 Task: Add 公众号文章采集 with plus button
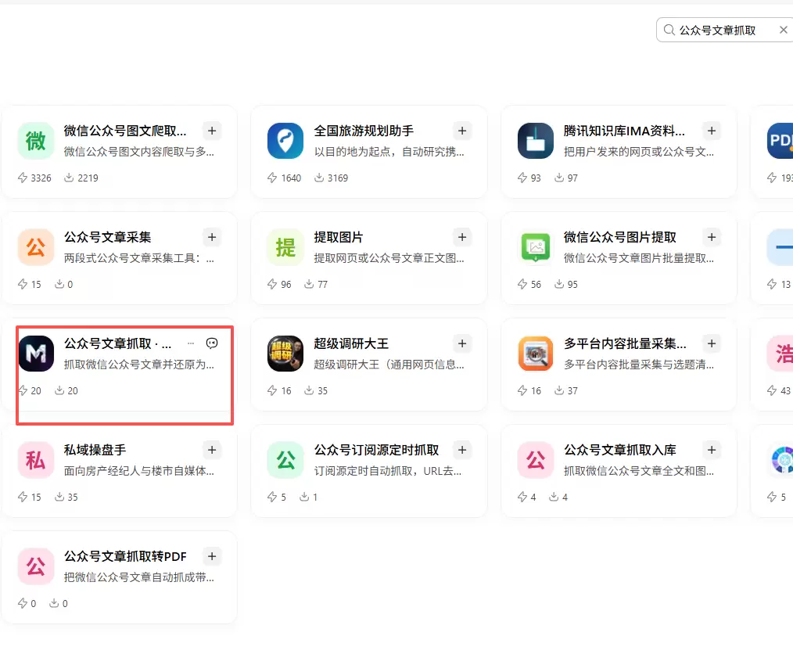(x=212, y=237)
